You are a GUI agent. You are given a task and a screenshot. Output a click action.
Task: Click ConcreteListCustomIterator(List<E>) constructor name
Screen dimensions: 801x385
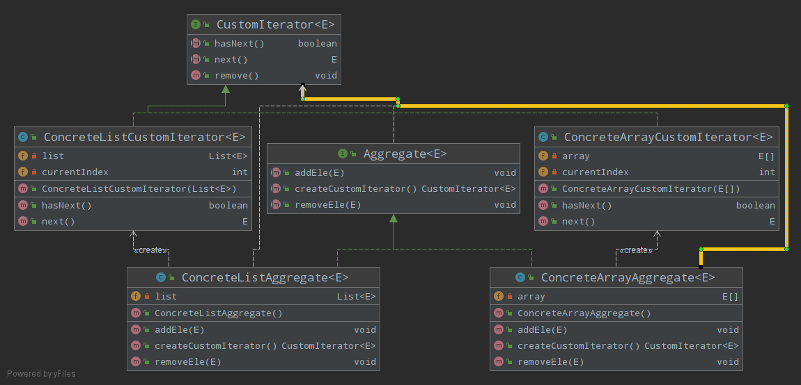[x=139, y=188]
